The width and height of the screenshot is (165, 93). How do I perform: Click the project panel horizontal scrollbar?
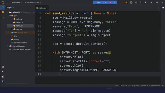[16, 83]
